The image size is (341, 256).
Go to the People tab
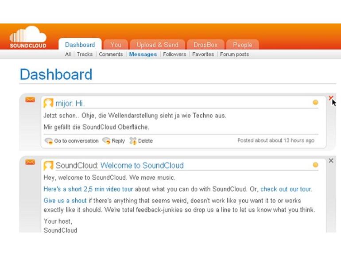pyautogui.click(x=242, y=45)
